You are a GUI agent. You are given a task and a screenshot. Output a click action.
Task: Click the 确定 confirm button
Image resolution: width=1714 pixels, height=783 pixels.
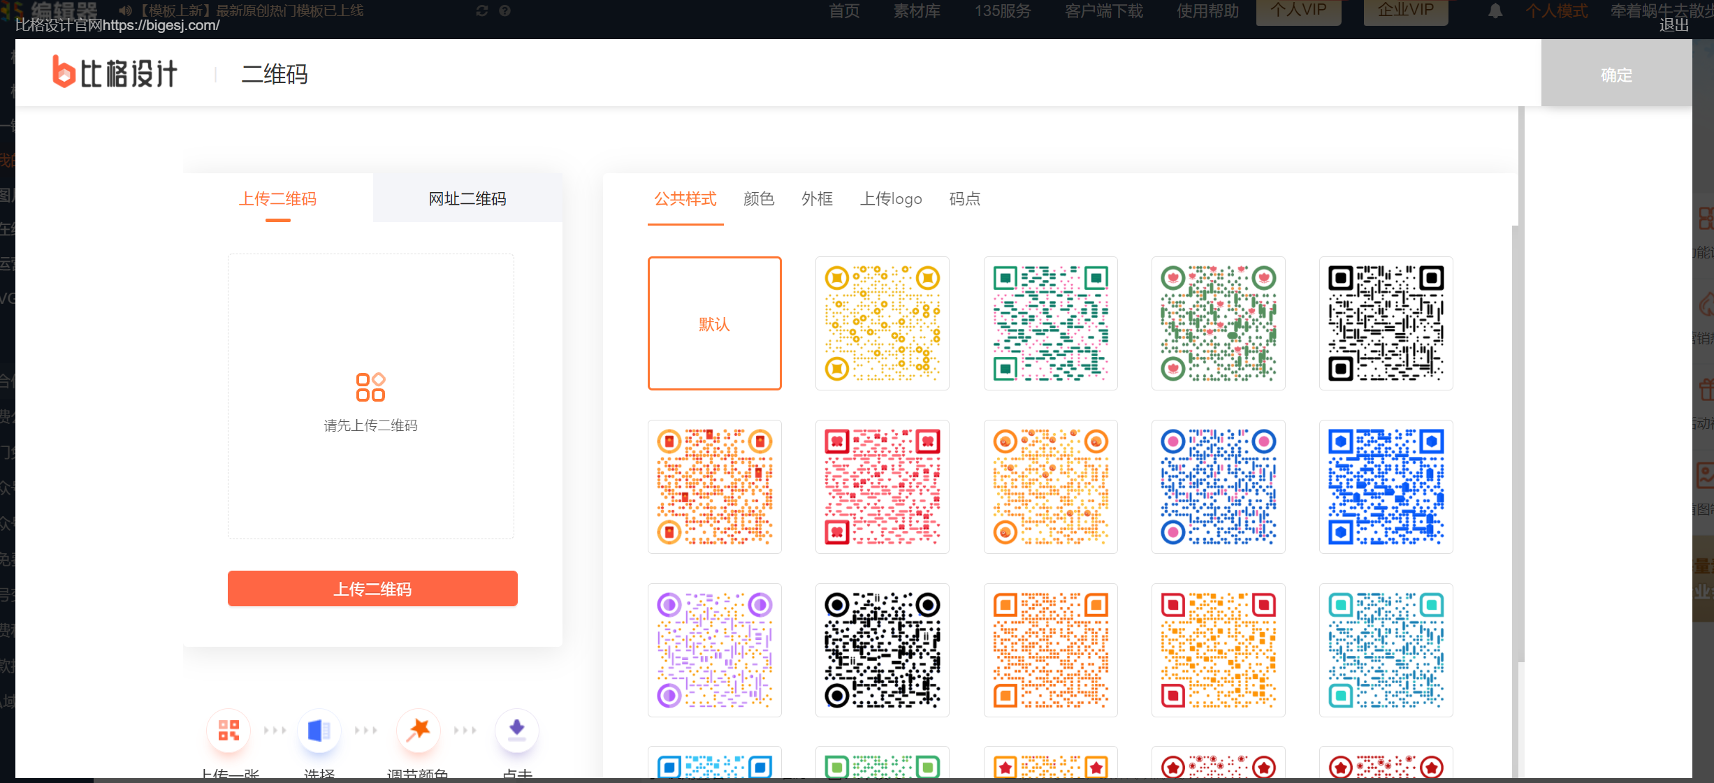(1616, 75)
